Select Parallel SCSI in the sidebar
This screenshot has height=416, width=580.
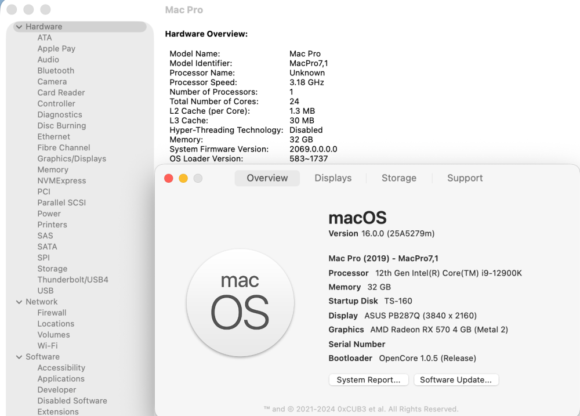[x=61, y=203]
